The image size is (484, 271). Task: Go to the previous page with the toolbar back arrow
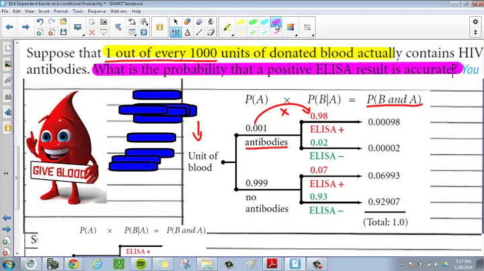coord(9,27)
